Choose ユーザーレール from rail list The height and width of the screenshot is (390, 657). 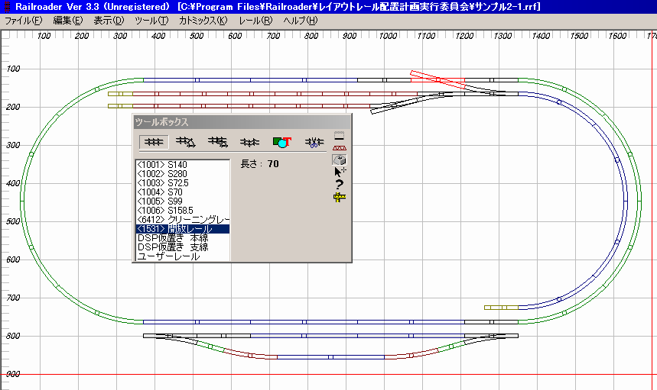[168, 256]
